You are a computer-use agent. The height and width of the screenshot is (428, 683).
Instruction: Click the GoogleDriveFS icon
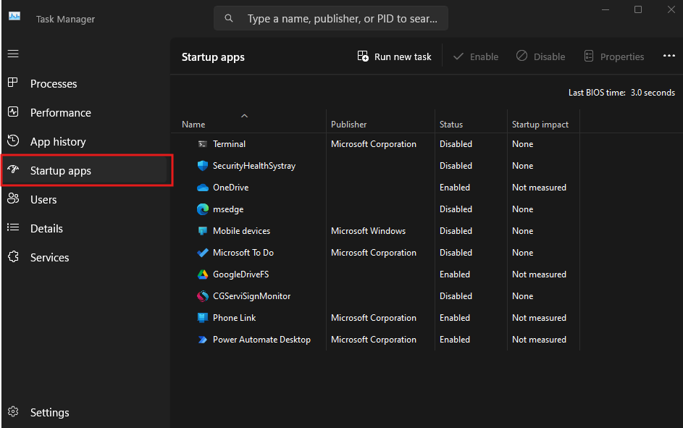pyautogui.click(x=203, y=274)
